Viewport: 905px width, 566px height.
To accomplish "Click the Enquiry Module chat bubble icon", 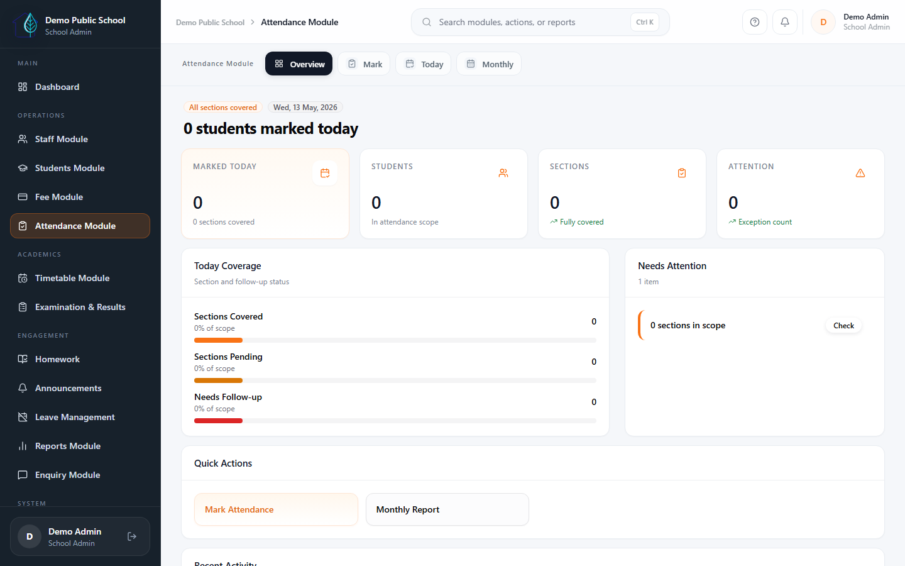I will (23, 475).
